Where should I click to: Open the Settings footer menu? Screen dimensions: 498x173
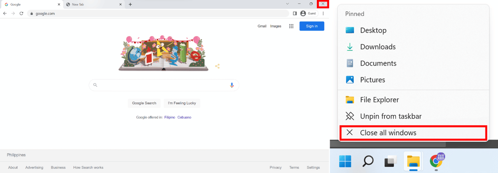313,168
